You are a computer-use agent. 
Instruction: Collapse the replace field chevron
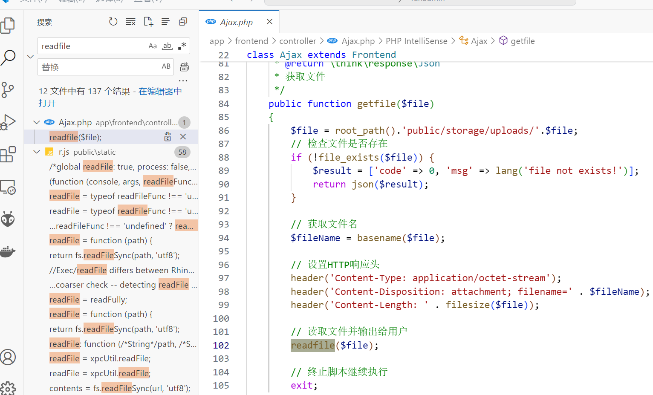click(30, 56)
